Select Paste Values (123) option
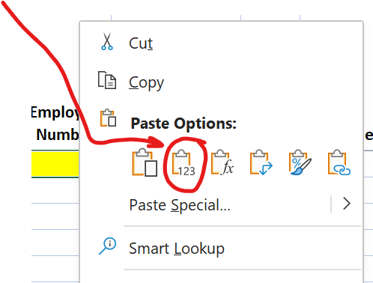Viewport: 373px width, 283px height. (x=184, y=163)
